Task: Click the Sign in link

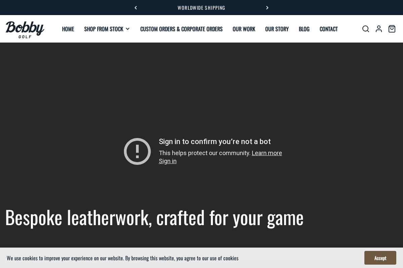Action: [168, 161]
